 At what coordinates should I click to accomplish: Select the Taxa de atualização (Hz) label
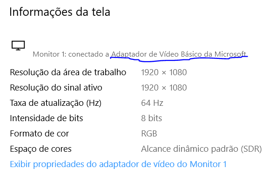pos(55,103)
